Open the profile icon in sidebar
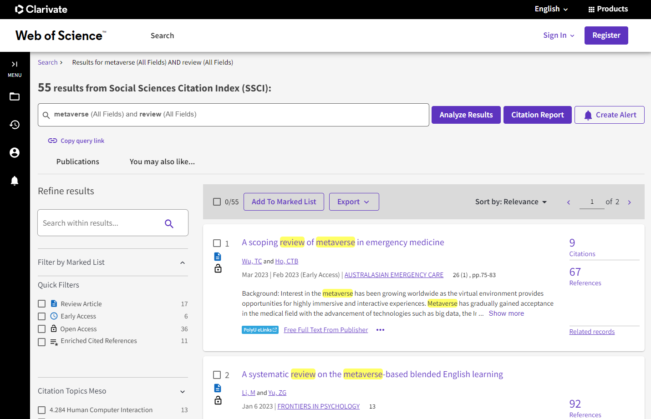 (15, 153)
